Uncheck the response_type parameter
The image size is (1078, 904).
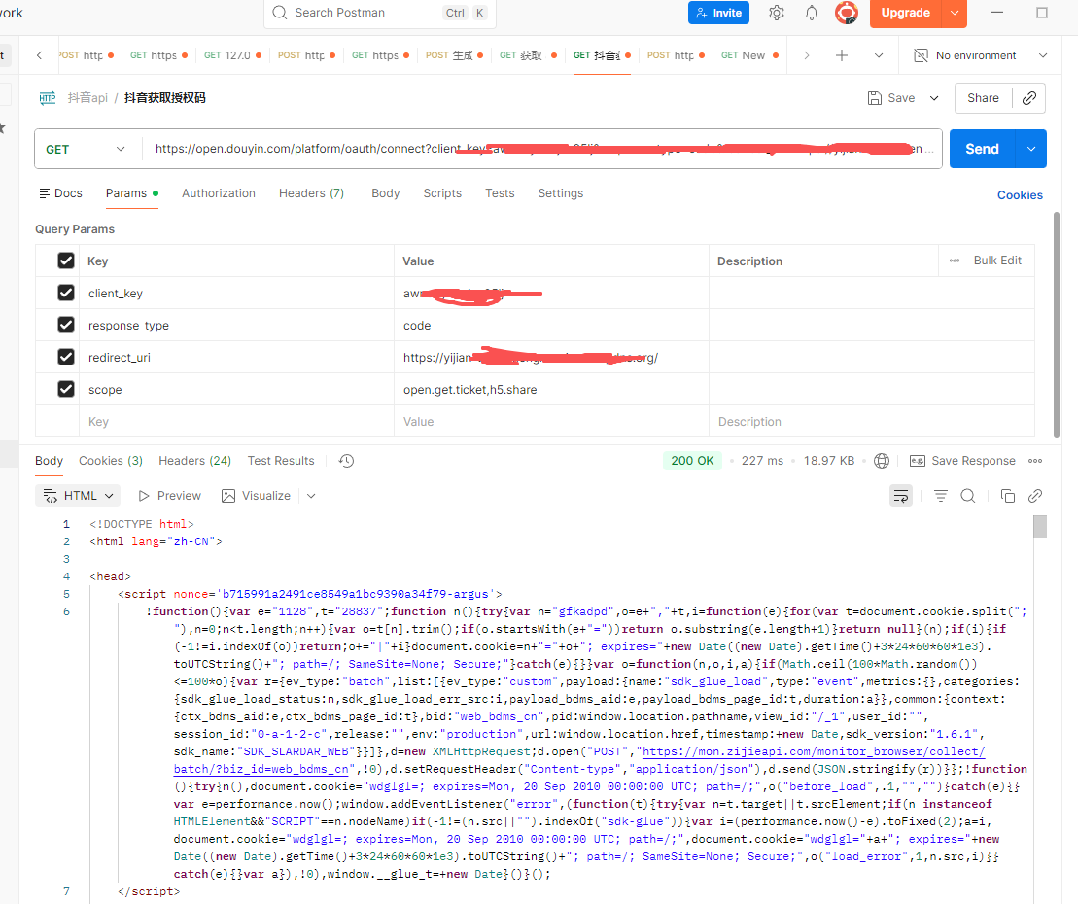point(66,325)
